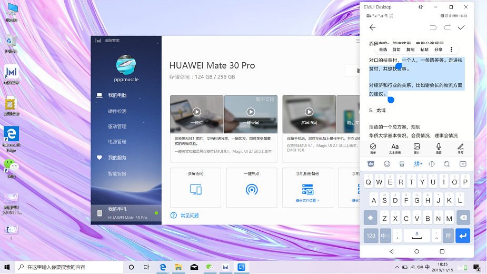Image resolution: width=487 pixels, height=274 pixels.
Task: Click the '5，龙博' line in the note
Action: pyautogui.click(x=377, y=111)
